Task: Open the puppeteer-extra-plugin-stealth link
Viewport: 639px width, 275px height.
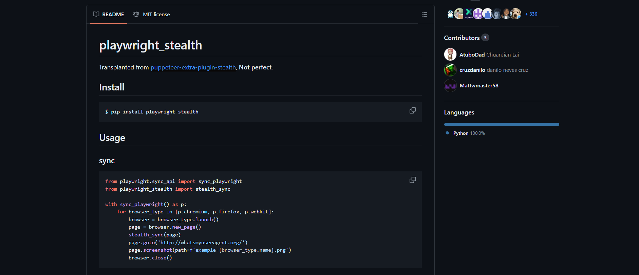Action: pos(193,67)
